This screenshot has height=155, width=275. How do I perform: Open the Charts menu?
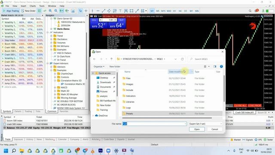(33, 6)
